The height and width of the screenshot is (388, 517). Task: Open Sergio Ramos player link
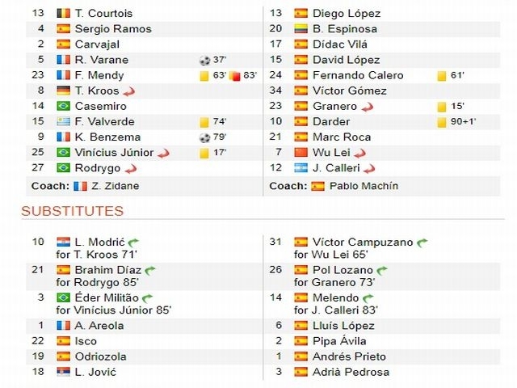(x=113, y=29)
